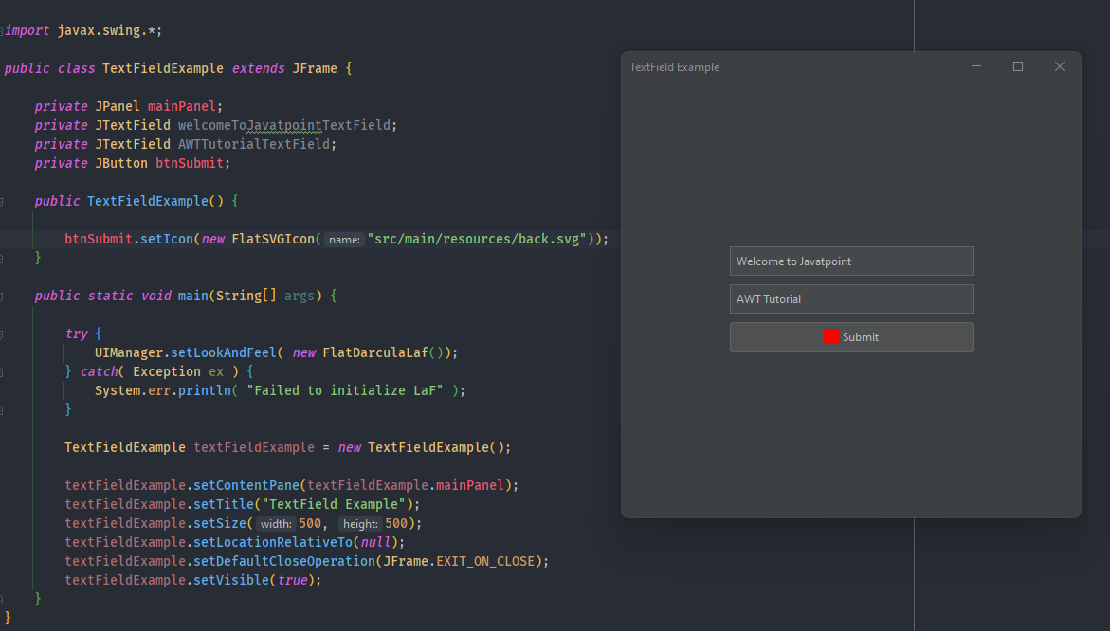Click the "UIManager" class reference
The image size is (1110, 631).
tap(129, 353)
